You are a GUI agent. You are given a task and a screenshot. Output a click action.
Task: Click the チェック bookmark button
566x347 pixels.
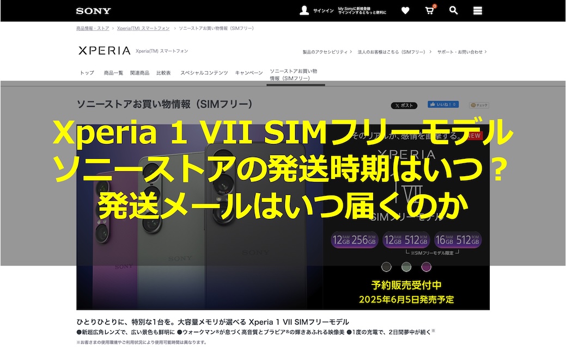[479, 105]
